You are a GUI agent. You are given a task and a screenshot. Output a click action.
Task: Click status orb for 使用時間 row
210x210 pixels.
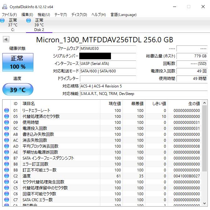[7, 123]
